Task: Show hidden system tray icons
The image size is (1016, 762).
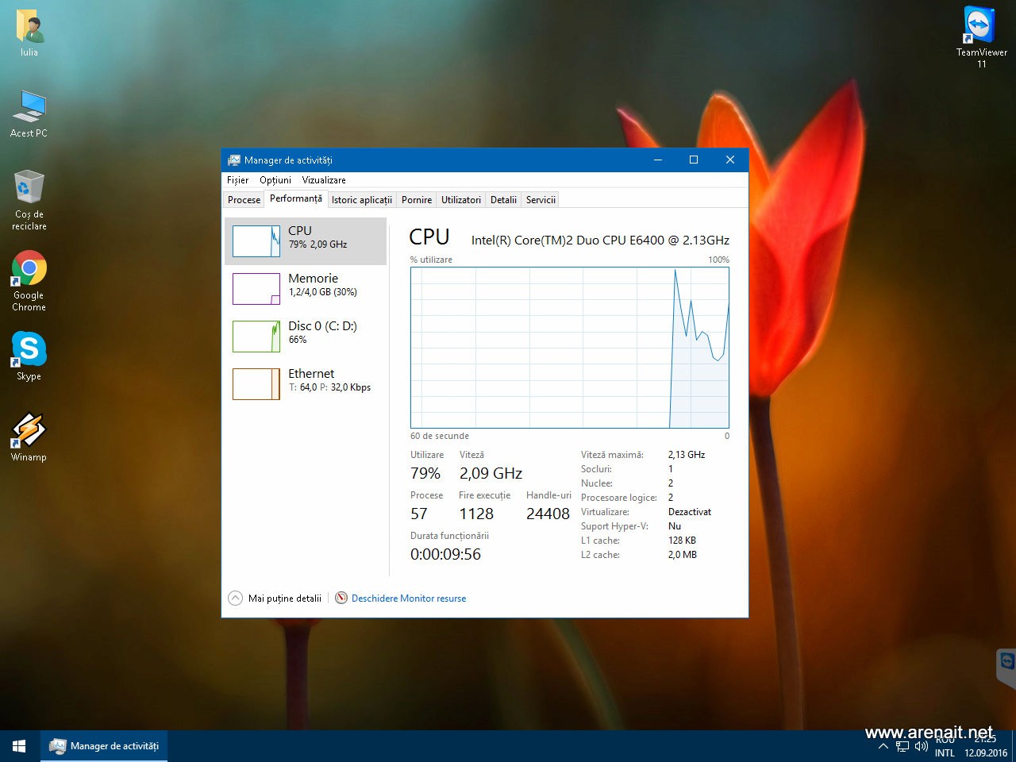Action: click(883, 746)
